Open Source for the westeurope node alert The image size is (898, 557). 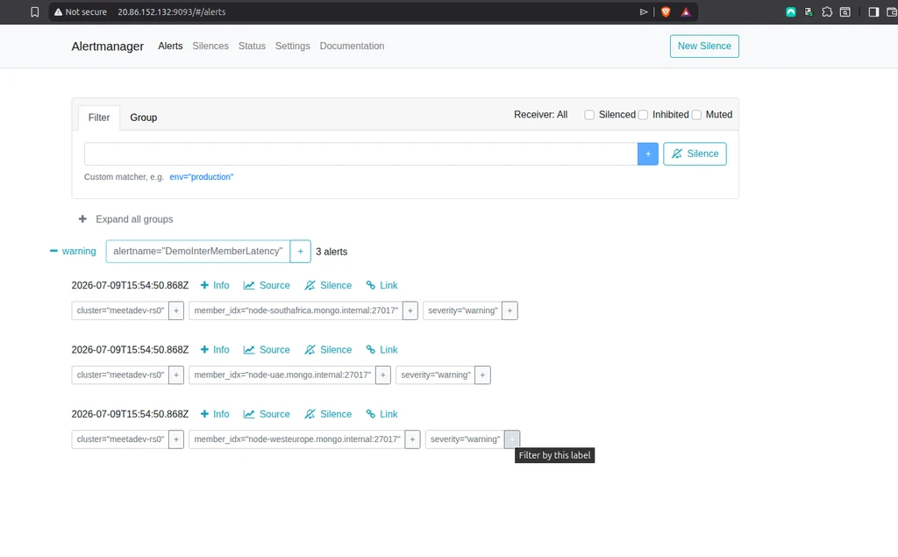pyautogui.click(x=267, y=414)
